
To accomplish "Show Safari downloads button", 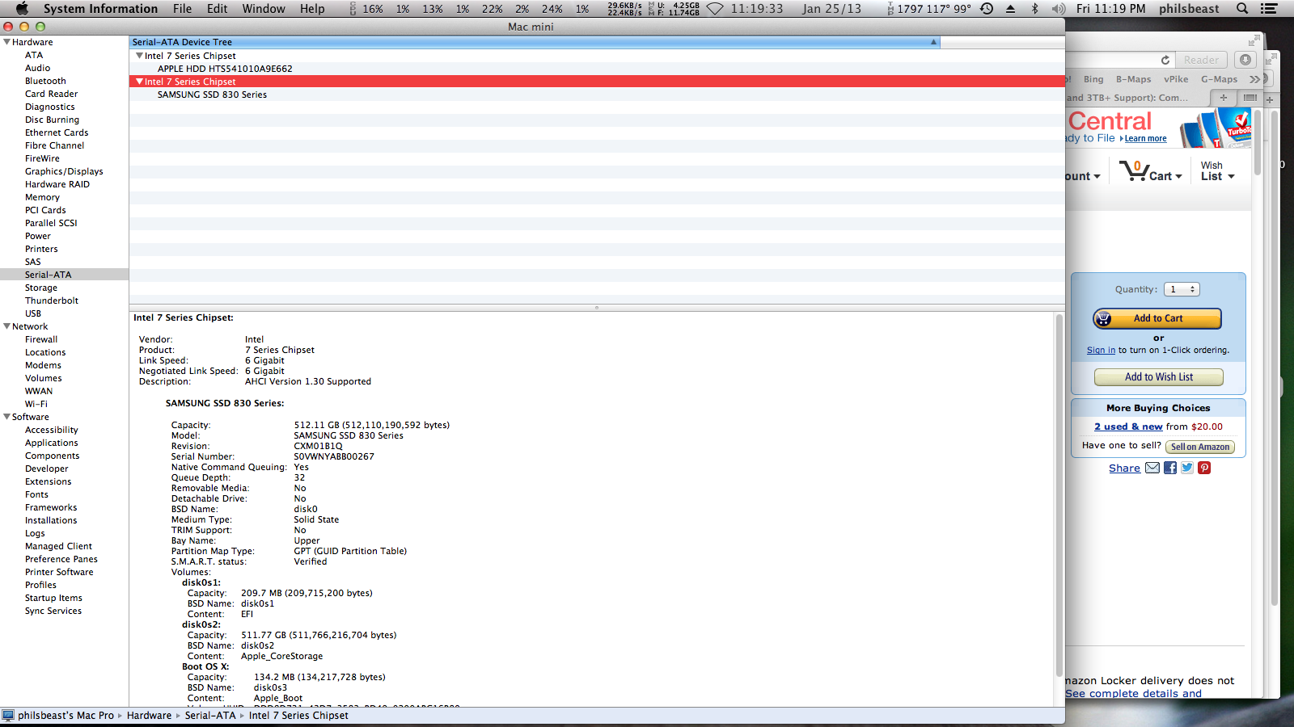I will (1245, 60).
